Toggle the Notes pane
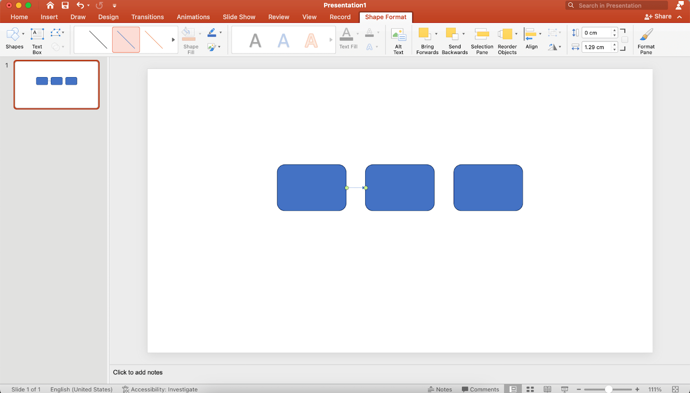The height and width of the screenshot is (393, 690). tap(440, 389)
